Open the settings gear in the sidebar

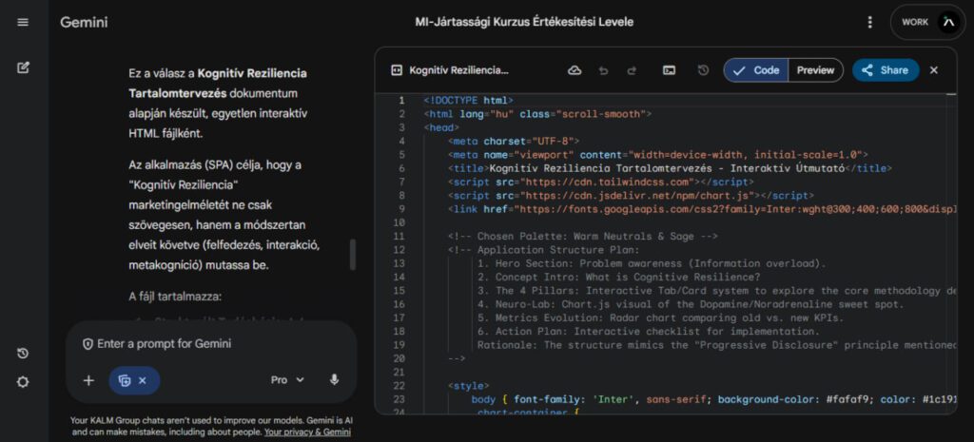pyautogui.click(x=23, y=381)
